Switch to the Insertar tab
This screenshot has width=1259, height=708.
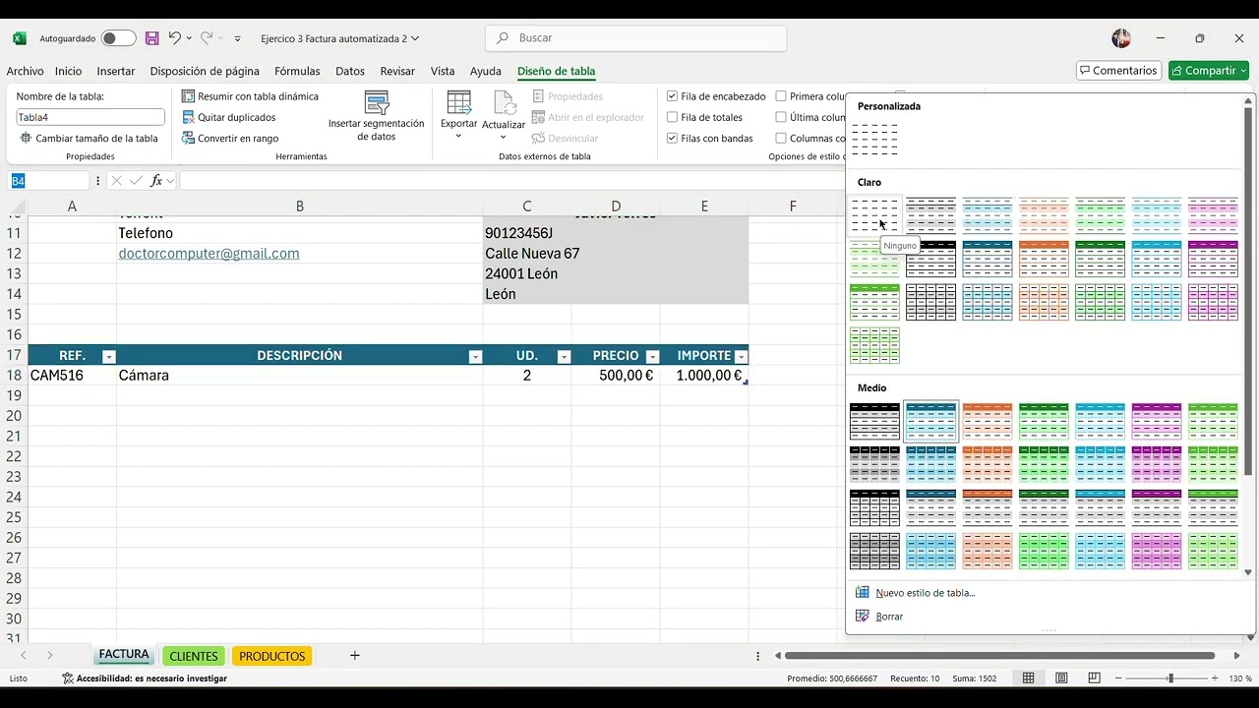pyautogui.click(x=116, y=71)
